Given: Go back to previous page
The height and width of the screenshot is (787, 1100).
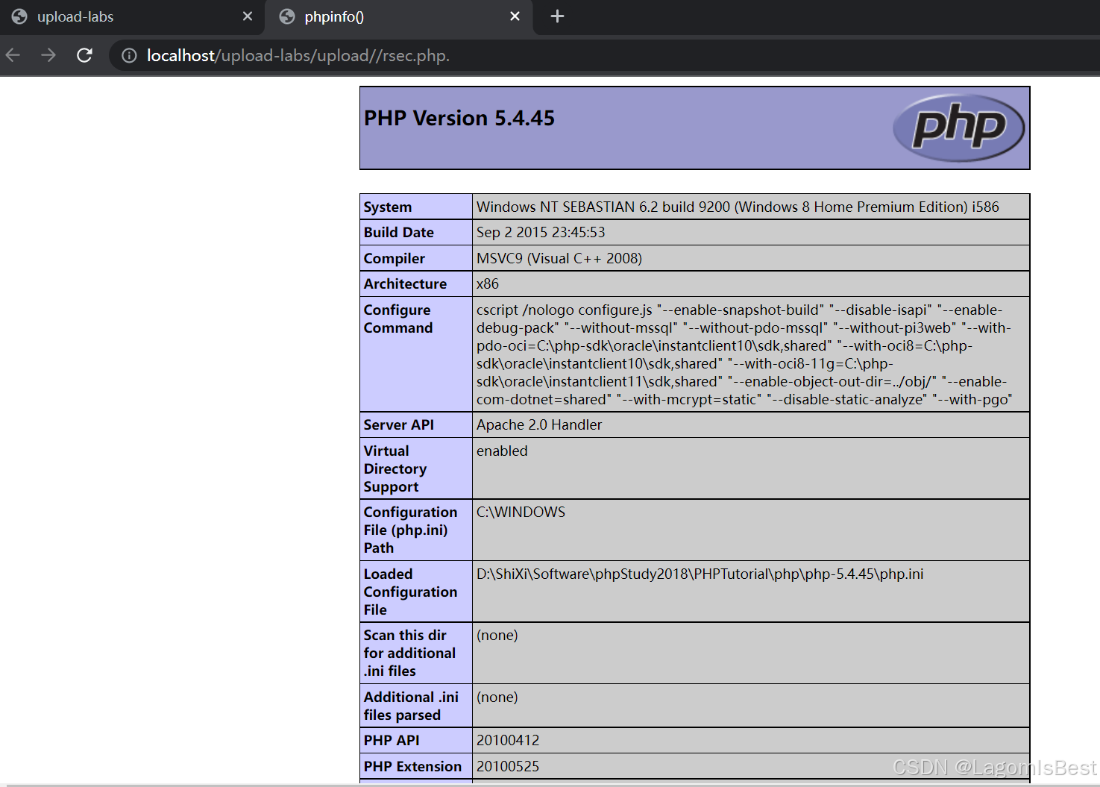Looking at the screenshot, I should point(13,55).
